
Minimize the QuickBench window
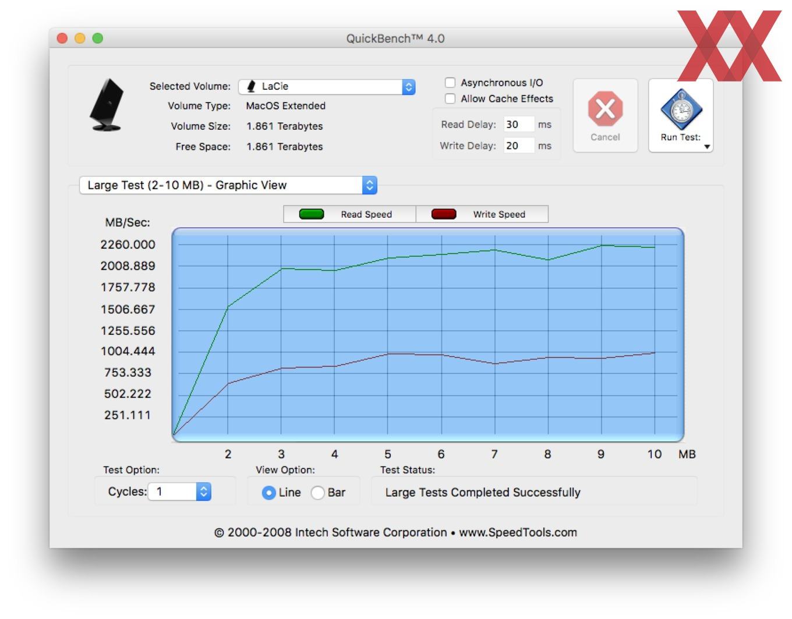(80, 38)
